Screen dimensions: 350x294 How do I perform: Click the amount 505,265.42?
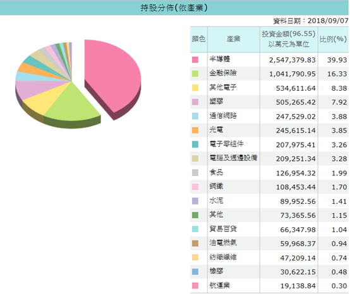[296, 102]
